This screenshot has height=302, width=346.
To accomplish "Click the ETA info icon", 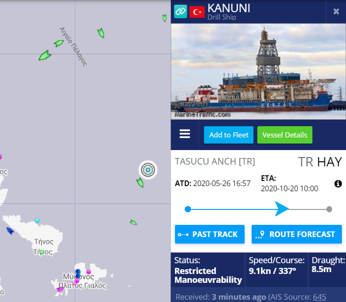I will point(338,184).
